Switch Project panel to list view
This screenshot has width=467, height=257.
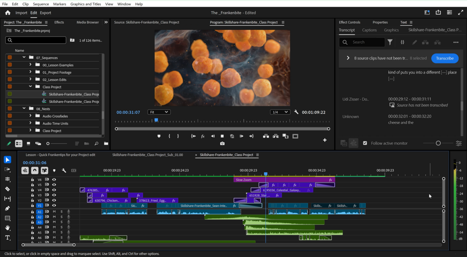click(x=19, y=144)
